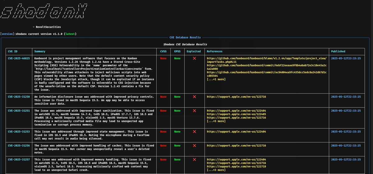Click published date 2025-05-12T23:15:25

[346, 58]
